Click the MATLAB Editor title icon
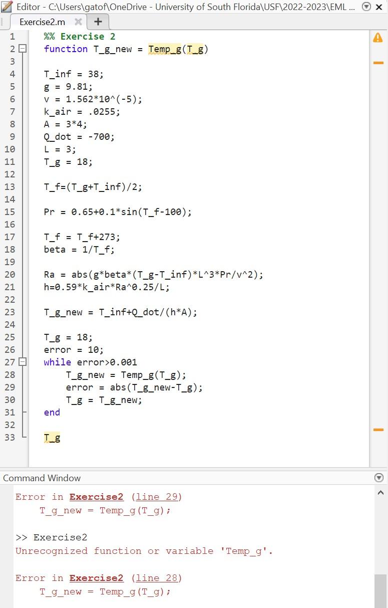The width and height of the screenshot is (388, 608). coord(8,7)
